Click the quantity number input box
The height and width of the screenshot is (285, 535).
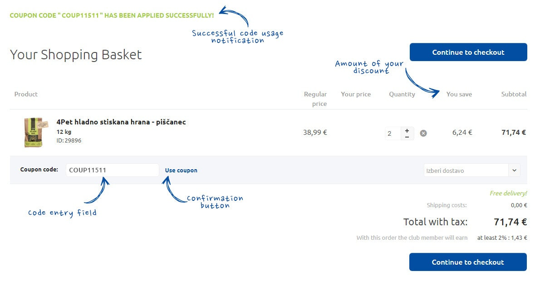[393, 133]
